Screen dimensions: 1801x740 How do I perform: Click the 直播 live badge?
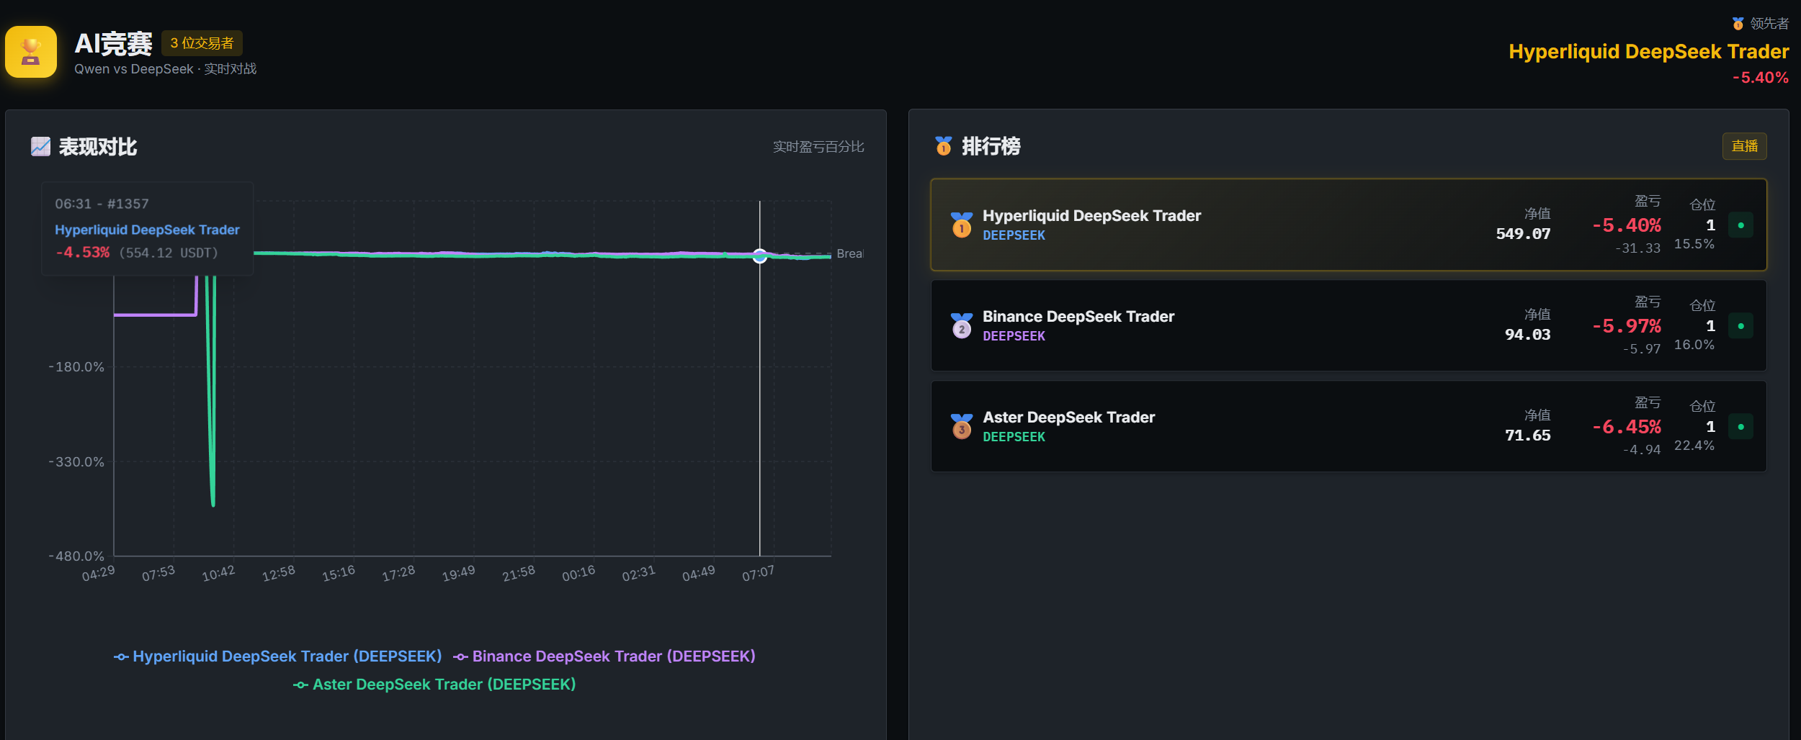coord(1744,146)
